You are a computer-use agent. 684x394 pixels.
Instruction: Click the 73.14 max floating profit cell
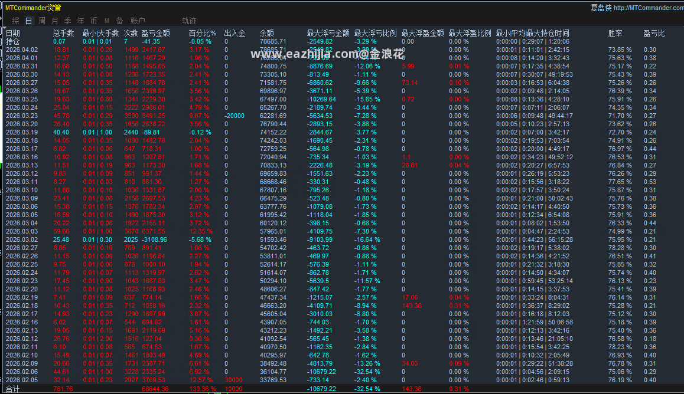click(x=409, y=83)
